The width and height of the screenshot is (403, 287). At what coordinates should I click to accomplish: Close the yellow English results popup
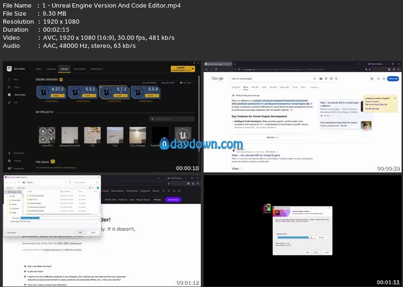pyautogui.click(x=395, y=98)
